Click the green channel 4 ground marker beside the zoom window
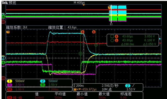167x99 pixels. [x=3, y=62]
